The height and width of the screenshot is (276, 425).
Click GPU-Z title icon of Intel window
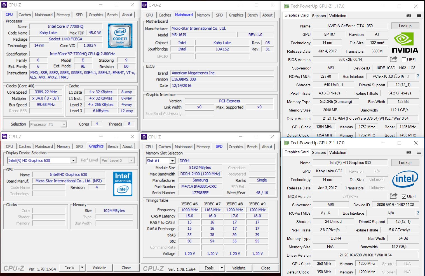click(x=287, y=143)
